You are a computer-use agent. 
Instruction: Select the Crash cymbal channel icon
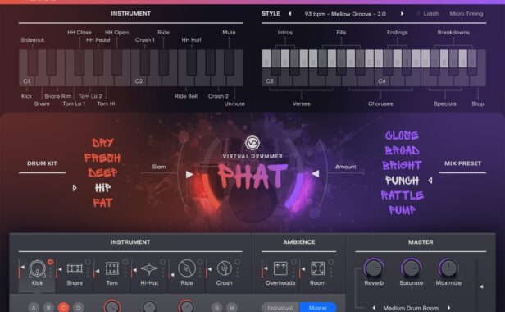[224, 268]
